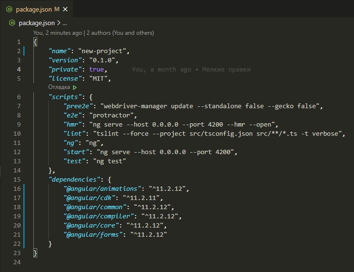Click the "^11.2.11" version value
This screenshot has width=354, height=272.
coord(141,198)
